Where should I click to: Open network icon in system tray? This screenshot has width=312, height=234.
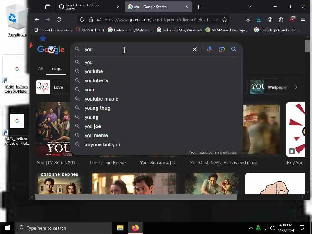265,228
